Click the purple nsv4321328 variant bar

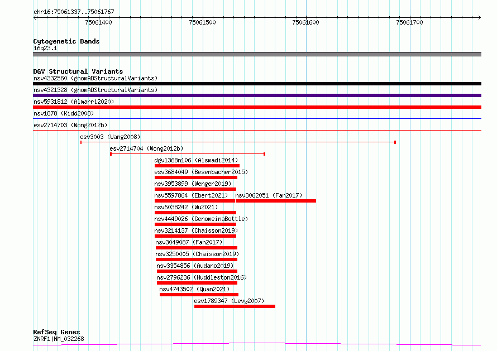click(x=257, y=95)
